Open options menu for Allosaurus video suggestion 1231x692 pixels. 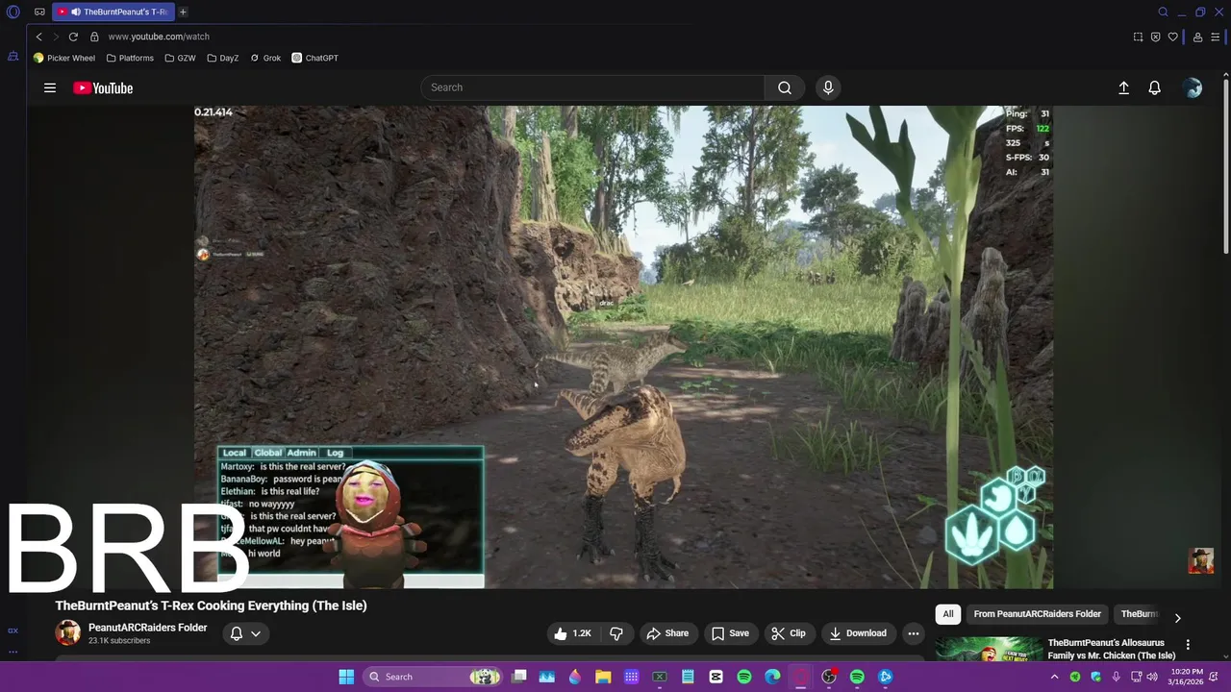tap(1188, 645)
